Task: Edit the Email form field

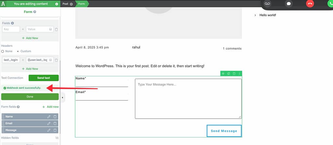Action: (x=49, y=123)
